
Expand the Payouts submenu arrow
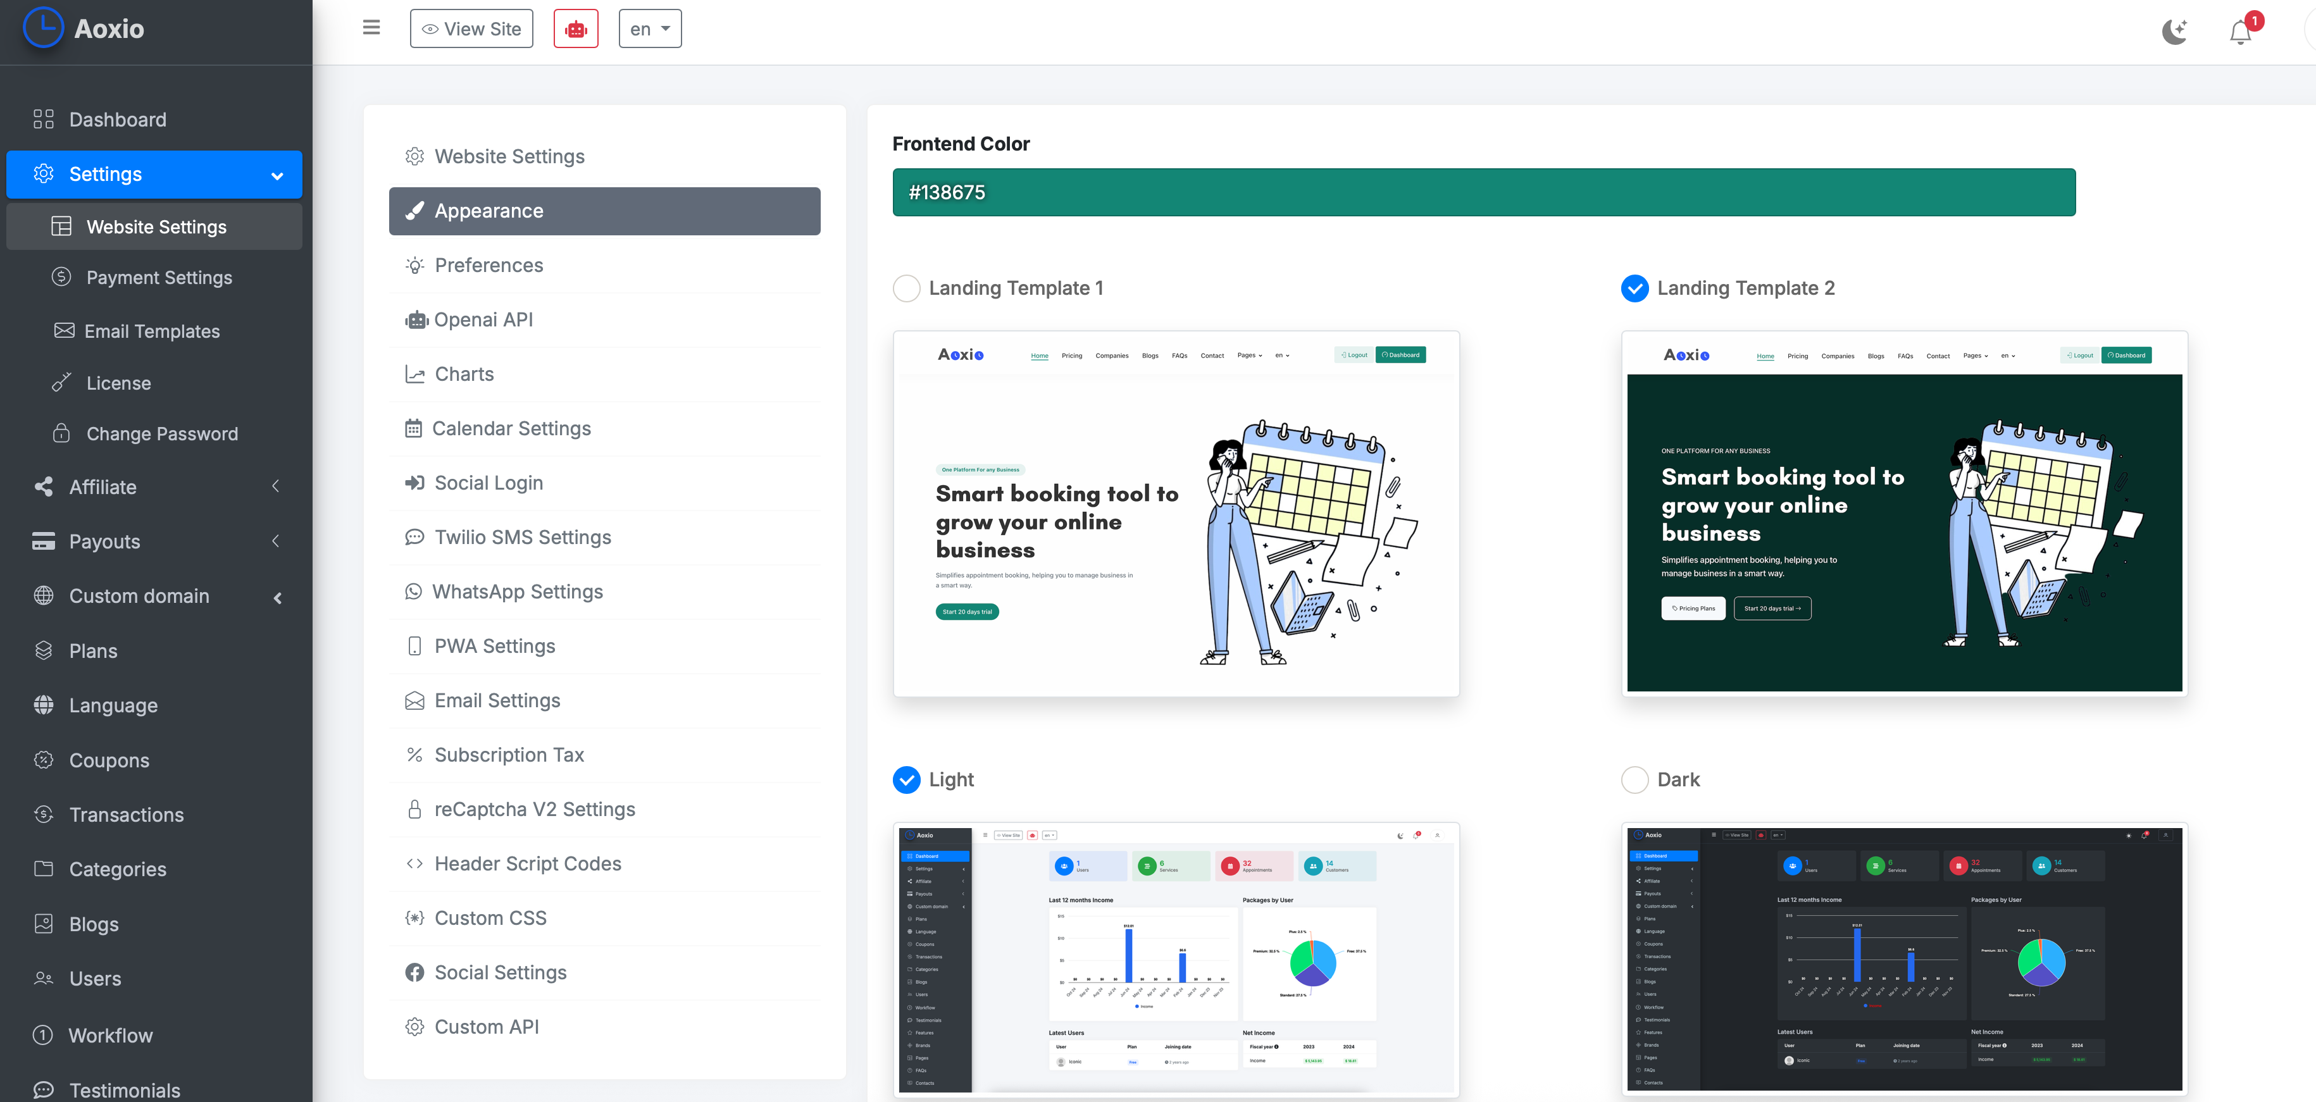[276, 541]
